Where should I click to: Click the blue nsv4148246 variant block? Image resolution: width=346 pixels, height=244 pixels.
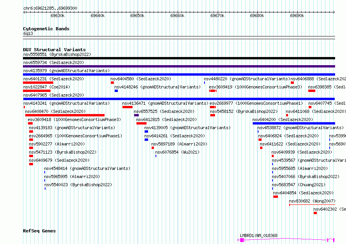116,91
